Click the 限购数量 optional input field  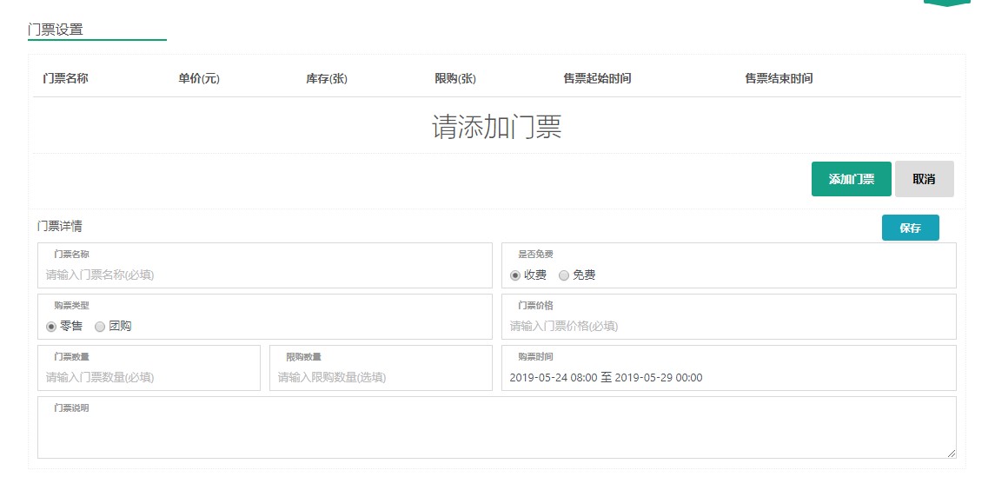(381, 377)
